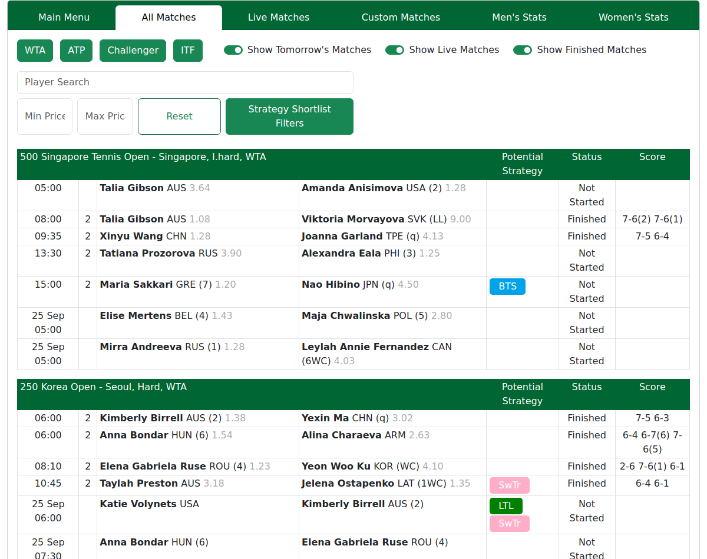707x559 pixels.
Task: Click Yexin Ma player name
Action: pos(325,418)
